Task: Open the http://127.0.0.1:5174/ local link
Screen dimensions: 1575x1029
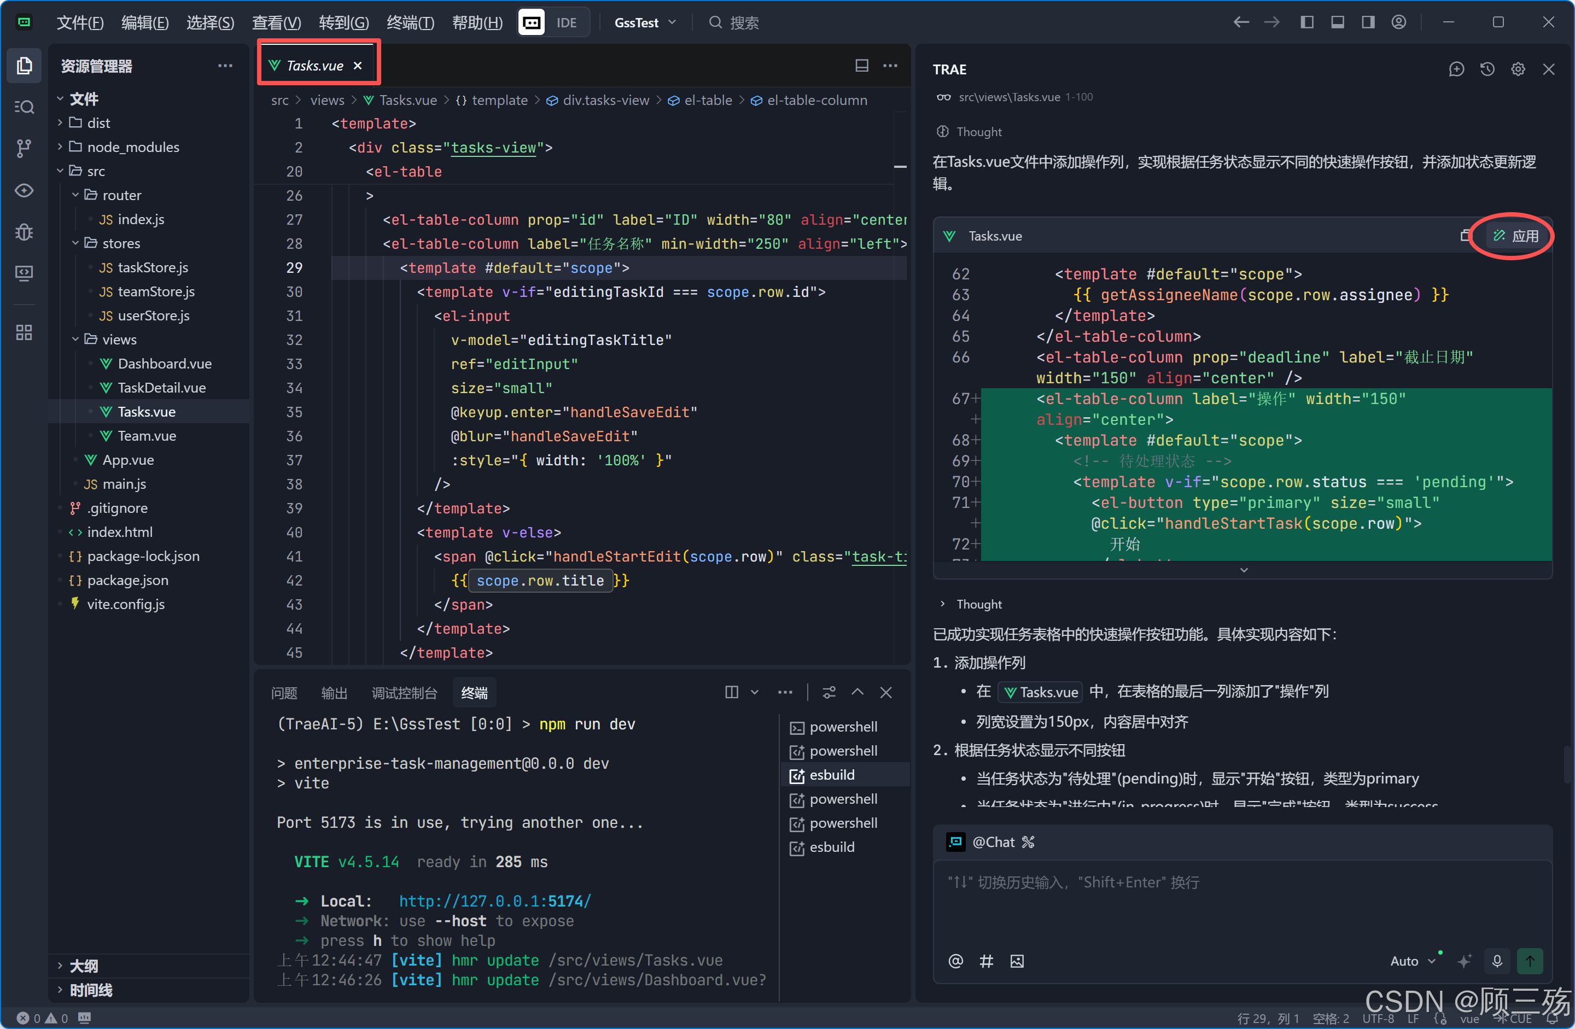Action: click(494, 901)
